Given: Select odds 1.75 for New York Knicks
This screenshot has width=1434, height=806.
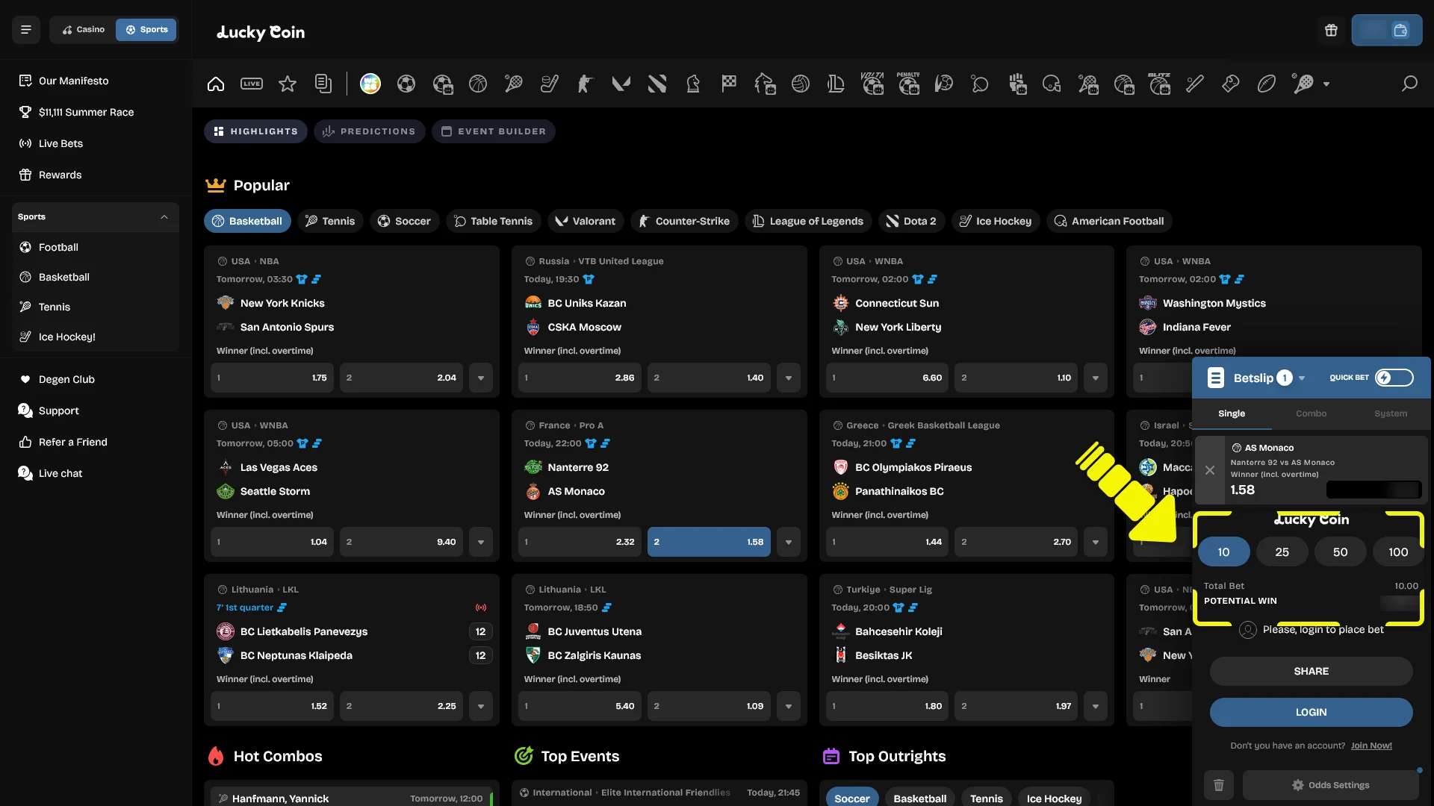Looking at the screenshot, I should pos(272,378).
